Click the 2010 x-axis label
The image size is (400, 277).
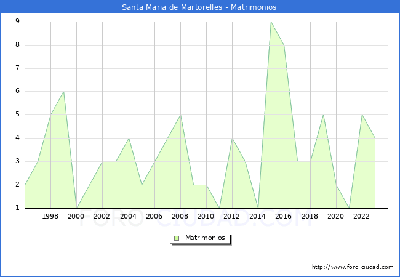click(206, 216)
